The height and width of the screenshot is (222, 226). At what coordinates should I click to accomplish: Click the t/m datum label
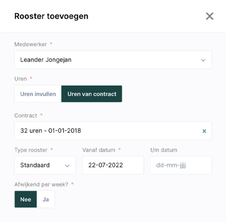[164, 150]
